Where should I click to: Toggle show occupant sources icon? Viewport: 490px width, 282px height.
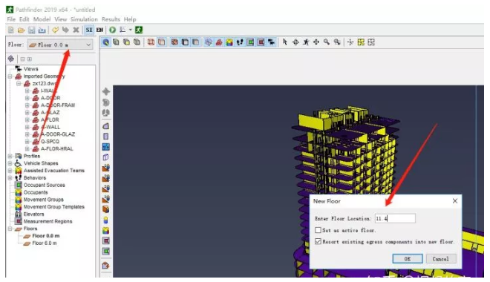pos(250,42)
